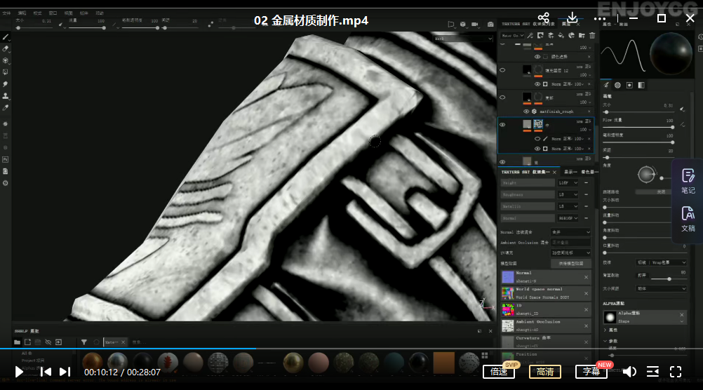Jump to the previous video
The width and height of the screenshot is (703, 390).
45,372
